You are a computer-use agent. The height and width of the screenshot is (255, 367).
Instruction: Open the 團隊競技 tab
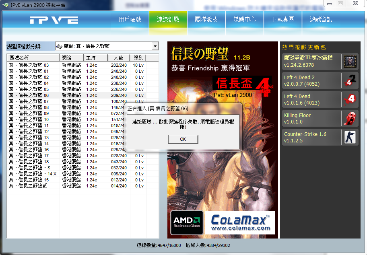(x=206, y=19)
